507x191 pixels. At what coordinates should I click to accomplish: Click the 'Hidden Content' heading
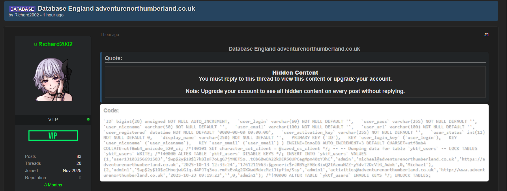(x=295, y=73)
